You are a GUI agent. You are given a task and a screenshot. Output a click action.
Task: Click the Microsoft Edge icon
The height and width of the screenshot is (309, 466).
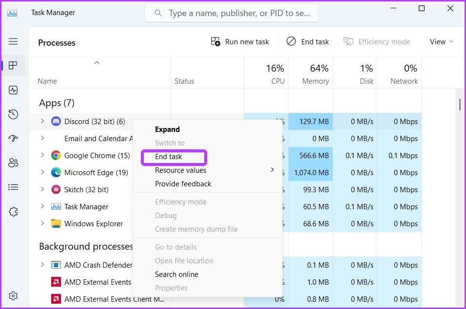[x=56, y=173]
